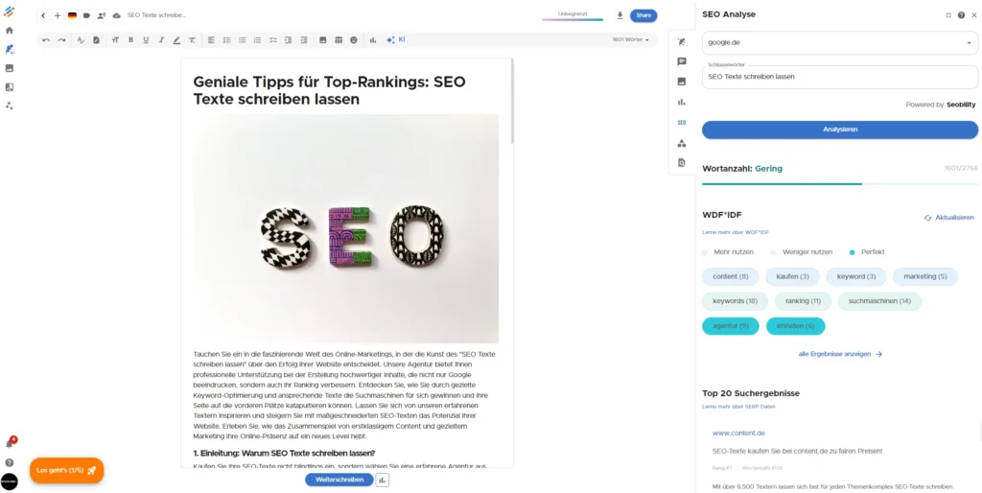Click the suchmaschinen (14) keyword chip

click(x=879, y=300)
